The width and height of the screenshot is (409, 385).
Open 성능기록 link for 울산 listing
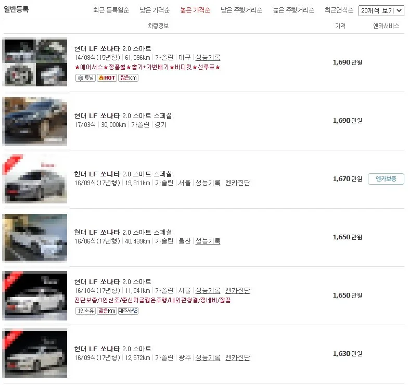(208, 241)
